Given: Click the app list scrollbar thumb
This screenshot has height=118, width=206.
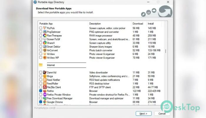Looking at the screenshot, I should pos(165,51).
